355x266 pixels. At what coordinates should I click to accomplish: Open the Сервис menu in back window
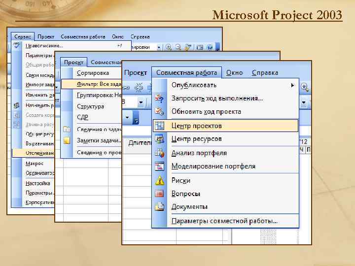(x=23, y=36)
